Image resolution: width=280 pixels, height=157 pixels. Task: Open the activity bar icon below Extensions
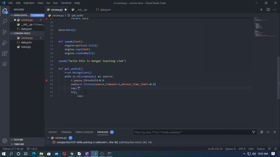pos(5,64)
